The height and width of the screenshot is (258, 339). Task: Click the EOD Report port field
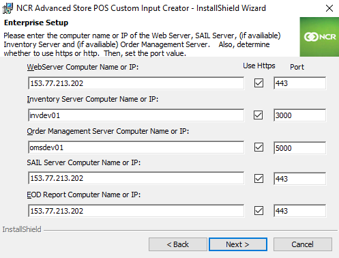click(x=300, y=211)
